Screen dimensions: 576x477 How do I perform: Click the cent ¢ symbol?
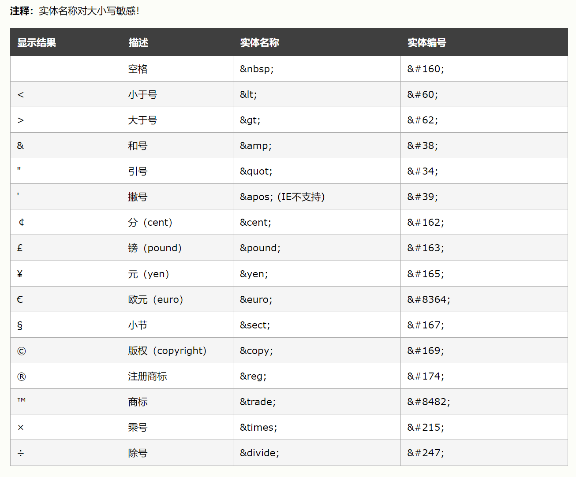[x=21, y=222]
